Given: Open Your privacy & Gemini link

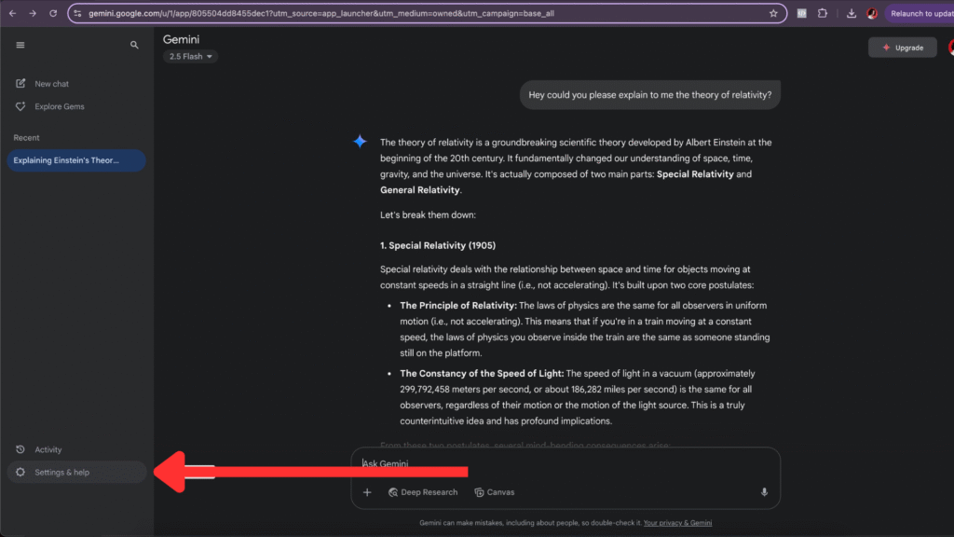Looking at the screenshot, I should pos(677,522).
